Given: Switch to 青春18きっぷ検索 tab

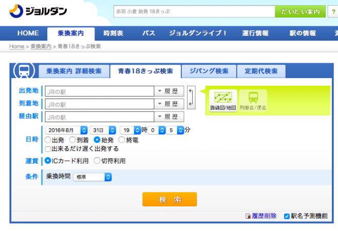Looking at the screenshot, I should [145, 71].
